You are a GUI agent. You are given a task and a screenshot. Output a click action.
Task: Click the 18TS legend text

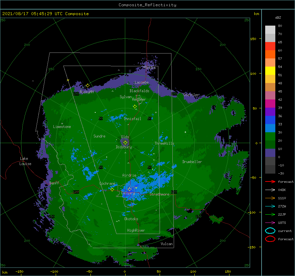[x=282, y=223]
